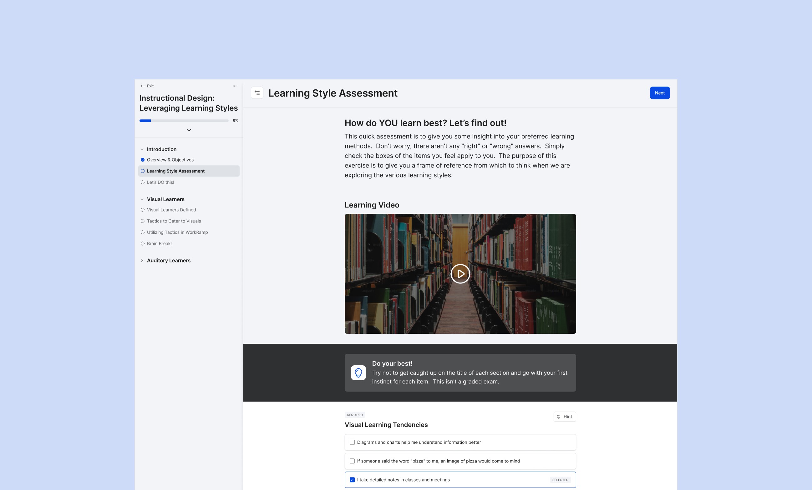Click the lightbulb icon in tip box
The image size is (812, 490).
[x=358, y=373]
